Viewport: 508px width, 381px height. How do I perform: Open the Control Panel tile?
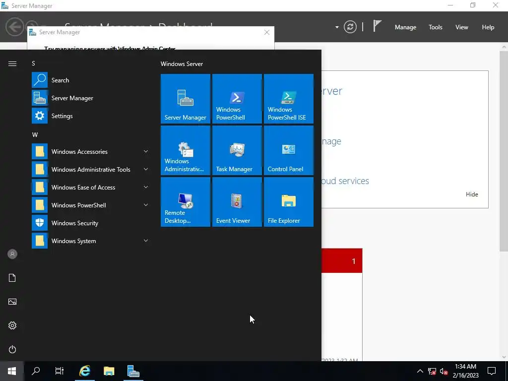coord(289,150)
